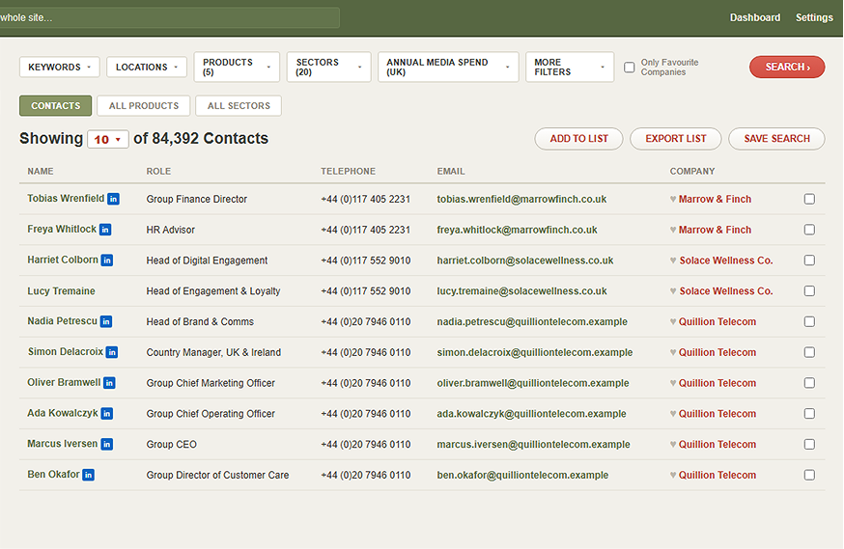The image size is (844, 549).
Task: Select Freya Whitlock's row checkbox
Action: 809,230
